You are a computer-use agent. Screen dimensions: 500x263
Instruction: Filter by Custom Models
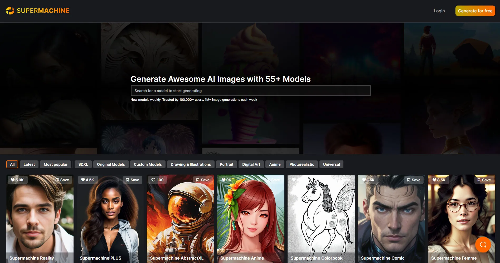[x=148, y=164]
